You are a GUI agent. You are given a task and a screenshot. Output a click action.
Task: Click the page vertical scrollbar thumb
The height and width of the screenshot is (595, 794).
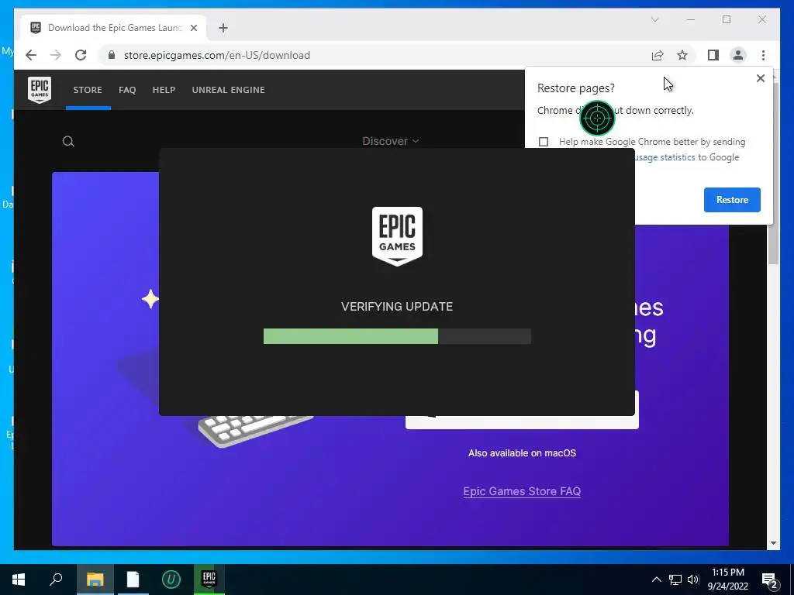click(x=773, y=242)
